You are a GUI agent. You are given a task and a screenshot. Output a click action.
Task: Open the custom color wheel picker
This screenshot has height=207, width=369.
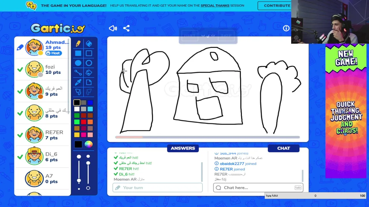point(89,144)
